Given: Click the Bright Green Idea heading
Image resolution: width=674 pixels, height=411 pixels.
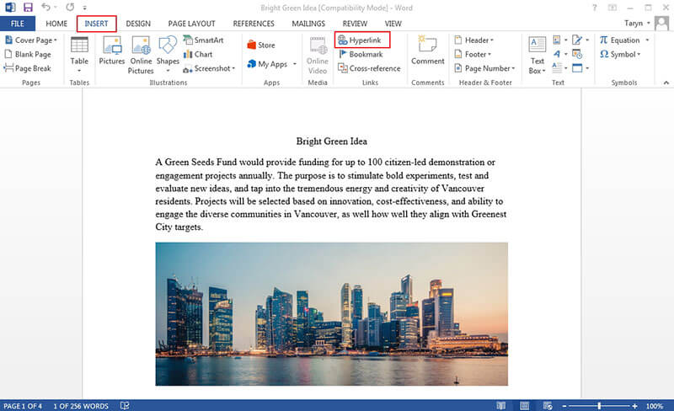Looking at the screenshot, I should [331, 141].
